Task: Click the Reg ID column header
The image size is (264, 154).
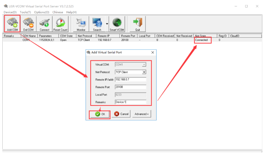Action: (x=223, y=36)
